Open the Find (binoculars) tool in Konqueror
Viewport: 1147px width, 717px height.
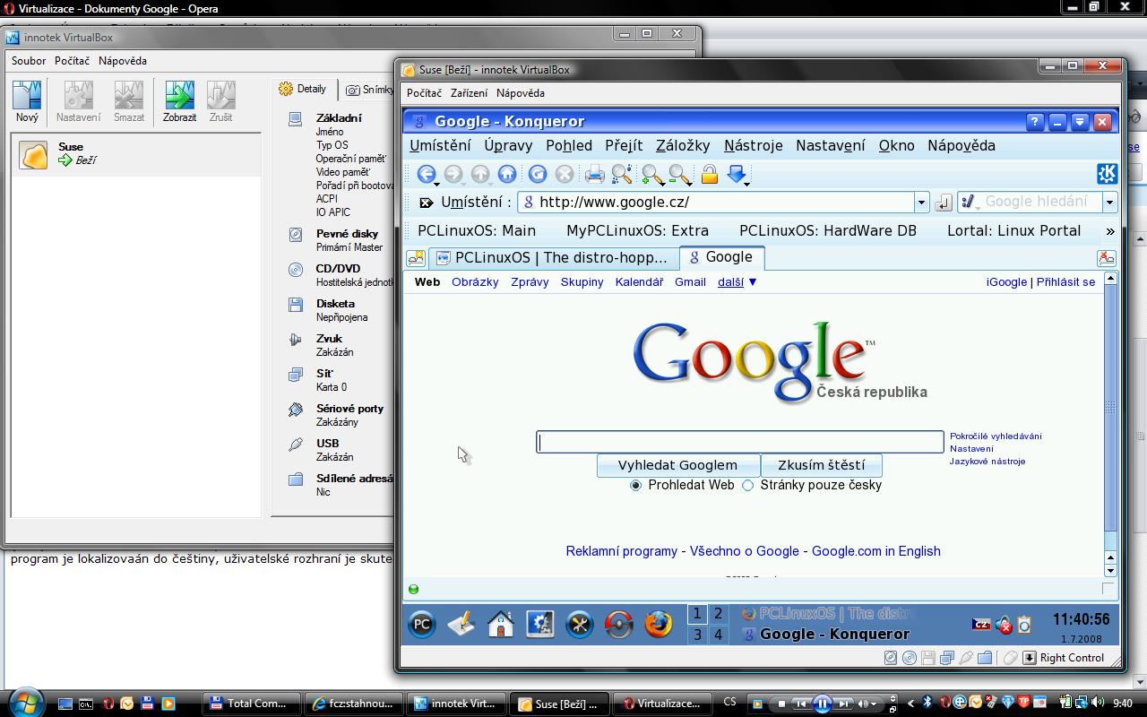pyautogui.click(x=621, y=174)
